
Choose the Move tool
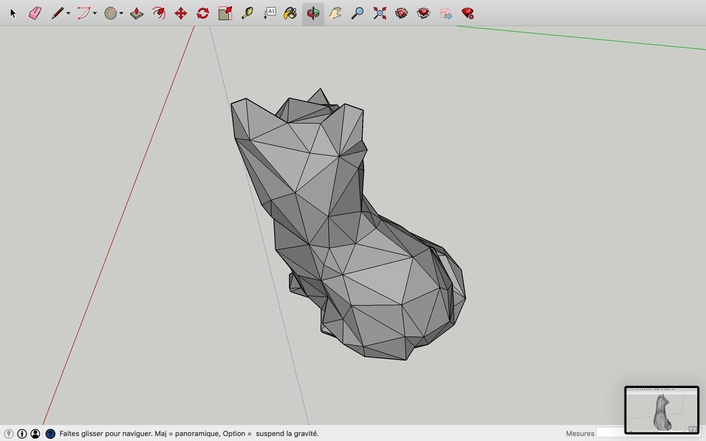tap(181, 12)
